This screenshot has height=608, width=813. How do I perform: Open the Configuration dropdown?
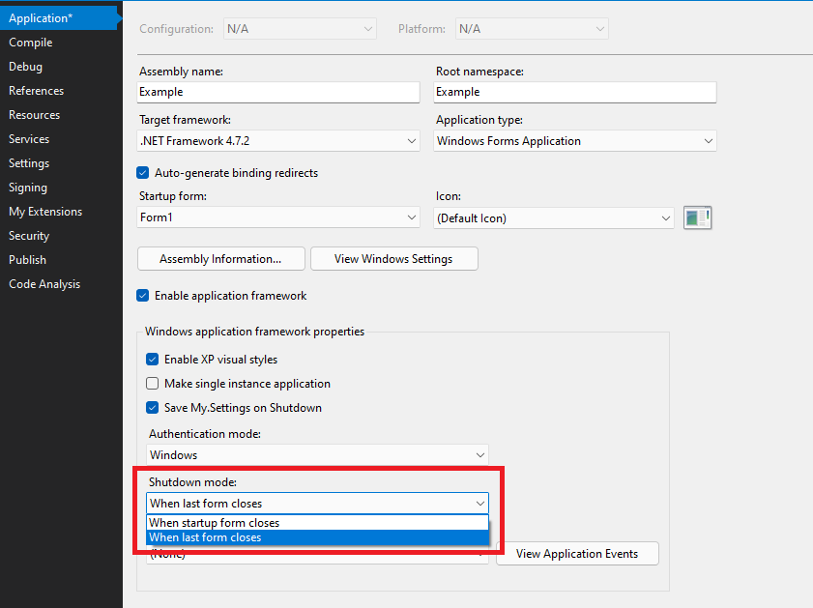click(301, 29)
